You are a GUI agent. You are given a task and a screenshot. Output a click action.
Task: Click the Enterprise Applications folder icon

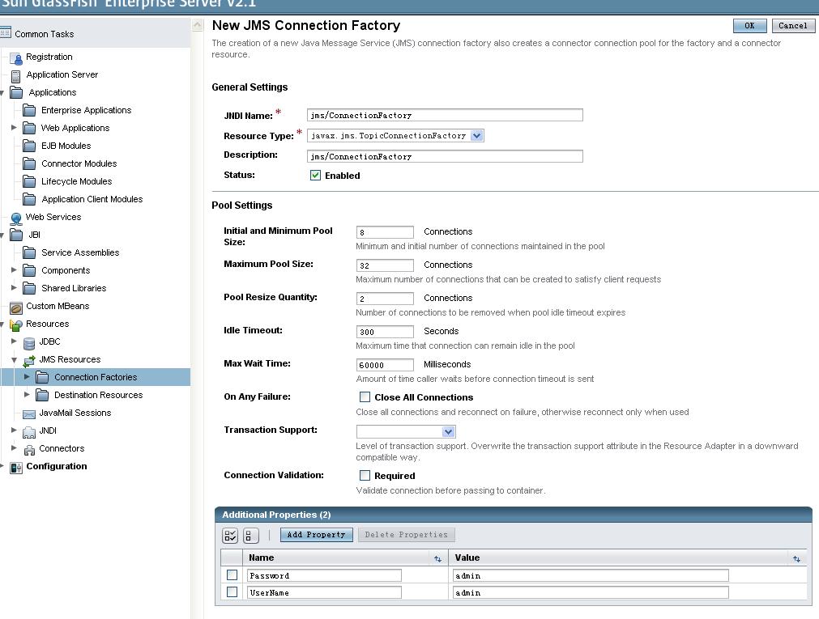click(x=29, y=110)
